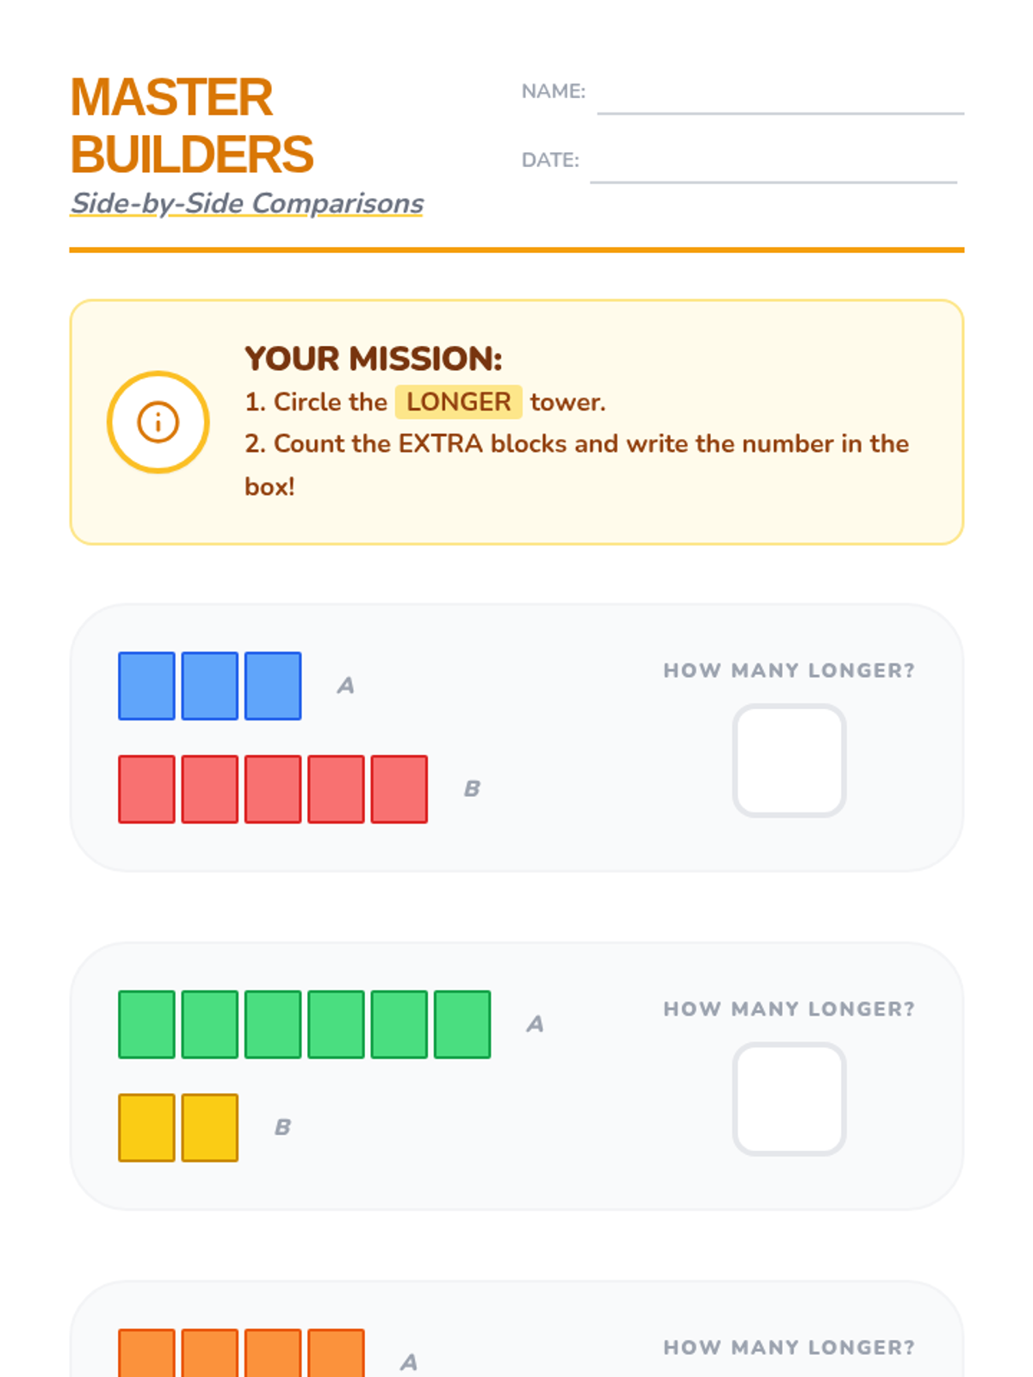
Task: Click the first blue block in tower A
Action: click(146, 686)
